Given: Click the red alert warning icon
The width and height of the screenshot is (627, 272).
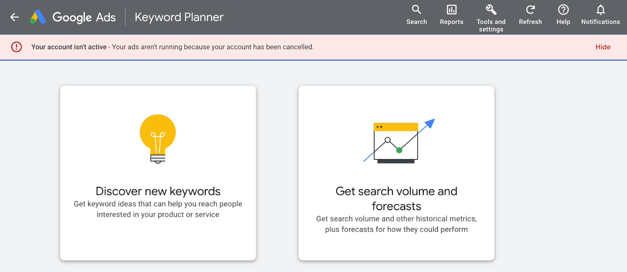Looking at the screenshot, I should pos(16,47).
